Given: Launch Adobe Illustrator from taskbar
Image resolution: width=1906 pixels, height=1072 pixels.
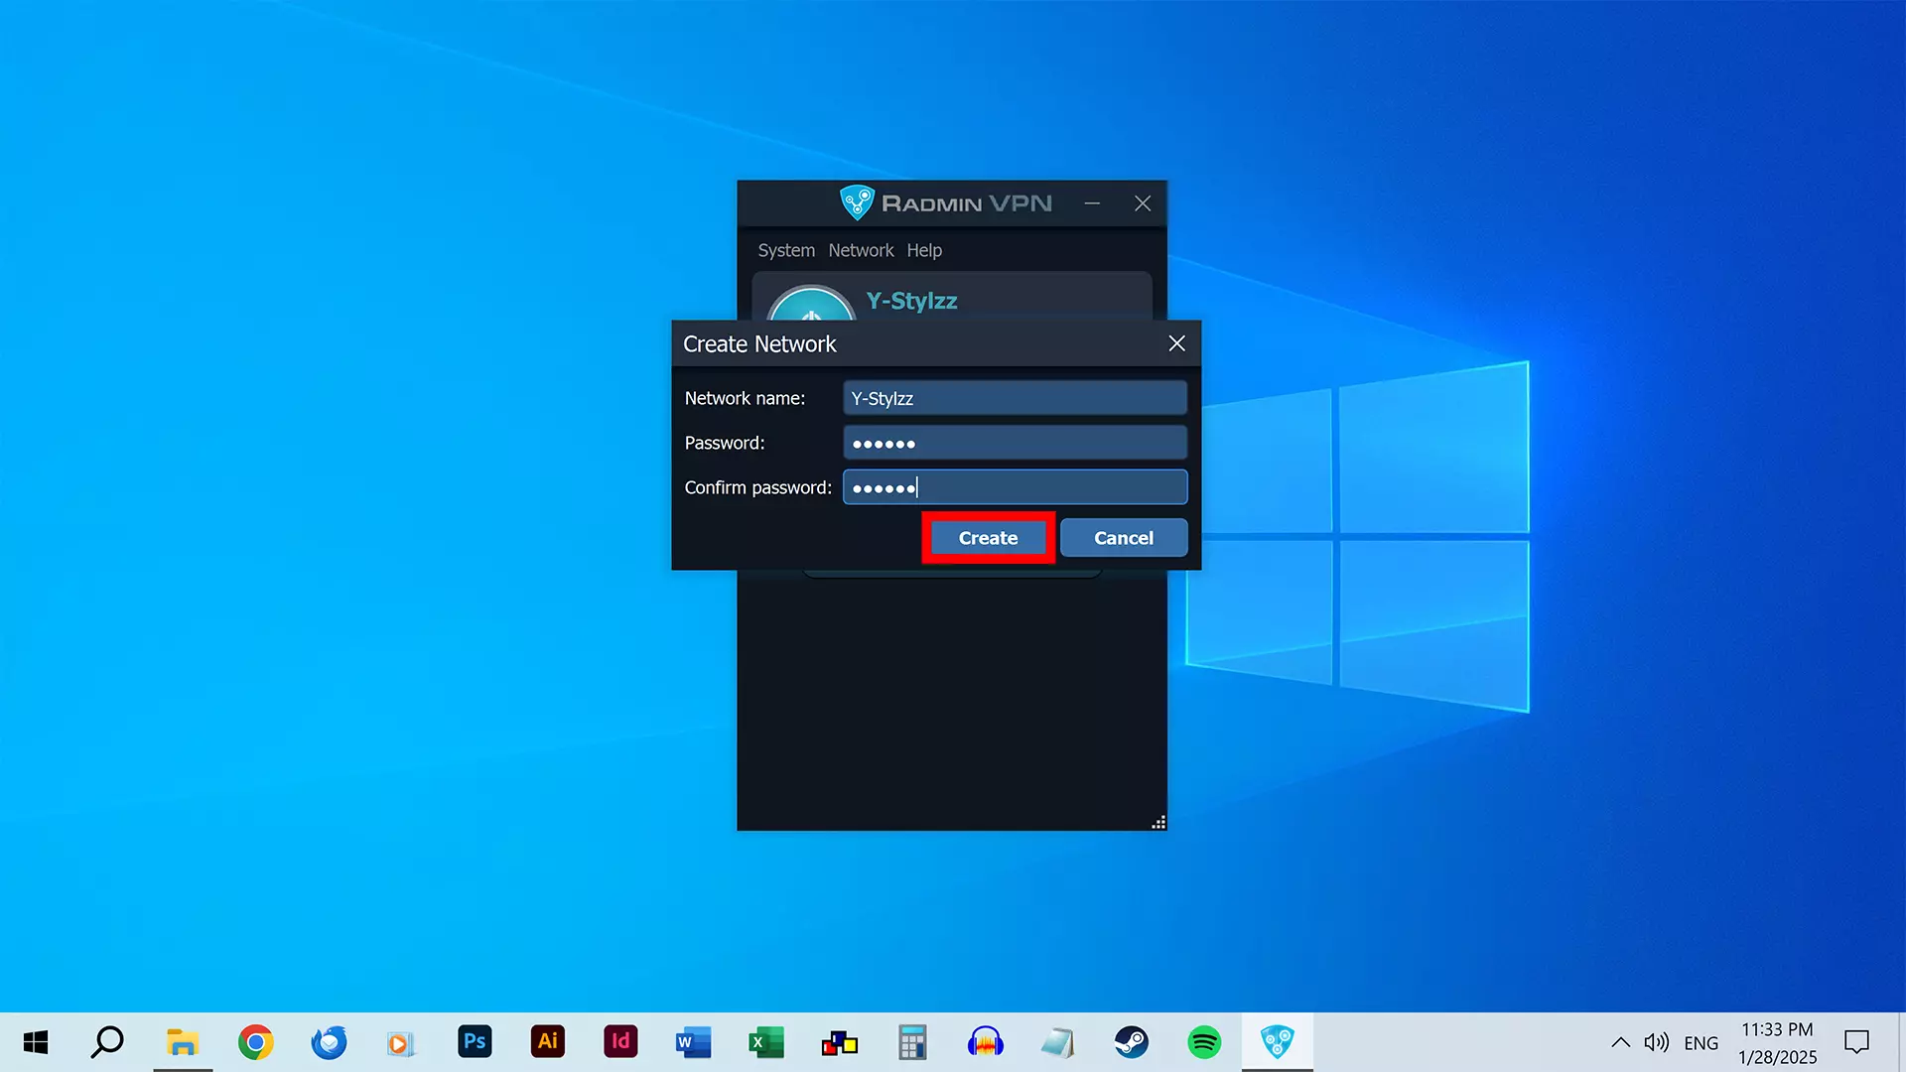Looking at the screenshot, I should [x=548, y=1042].
